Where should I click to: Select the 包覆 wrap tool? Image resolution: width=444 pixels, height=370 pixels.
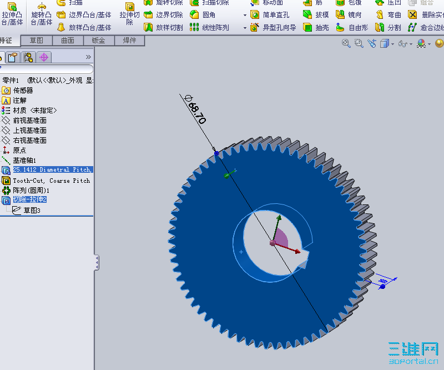(x=349, y=3)
